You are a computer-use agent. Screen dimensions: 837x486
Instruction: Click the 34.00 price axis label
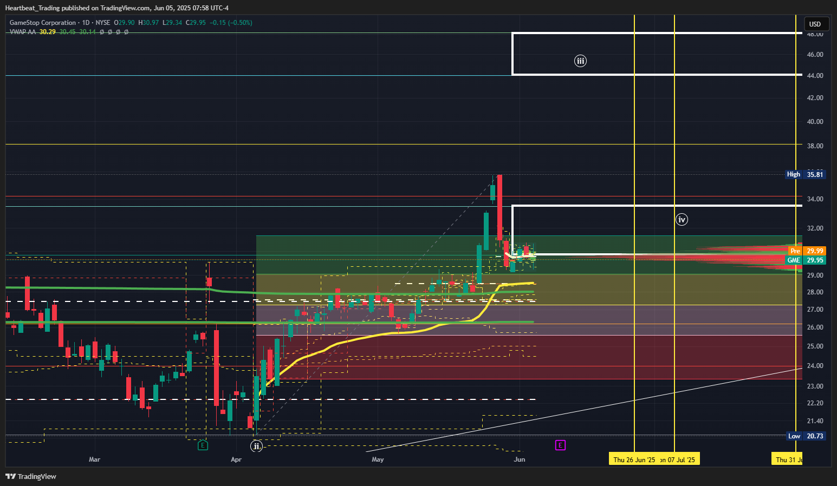(815, 199)
